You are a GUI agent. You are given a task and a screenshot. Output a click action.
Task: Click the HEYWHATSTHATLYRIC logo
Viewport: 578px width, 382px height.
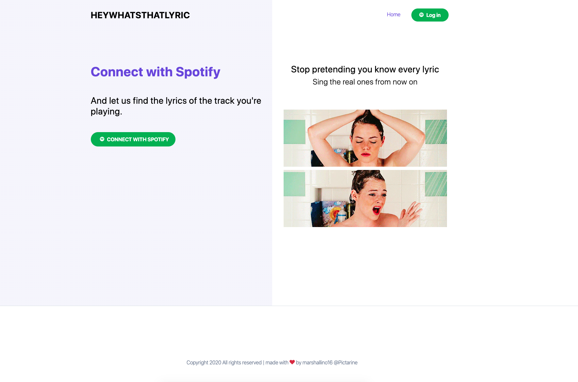coord(140,15)
